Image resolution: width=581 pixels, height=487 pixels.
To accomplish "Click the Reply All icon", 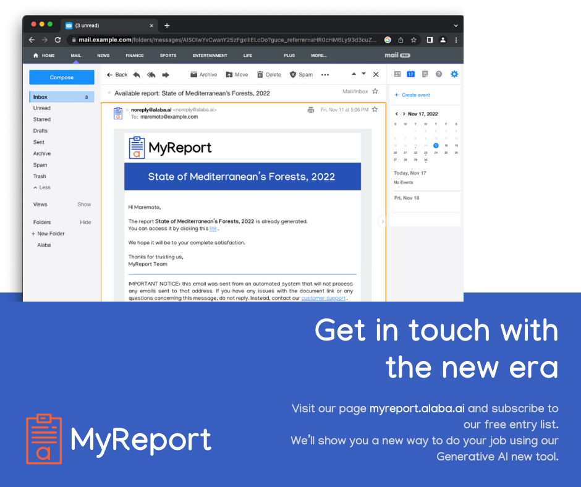I will (151, 75).
